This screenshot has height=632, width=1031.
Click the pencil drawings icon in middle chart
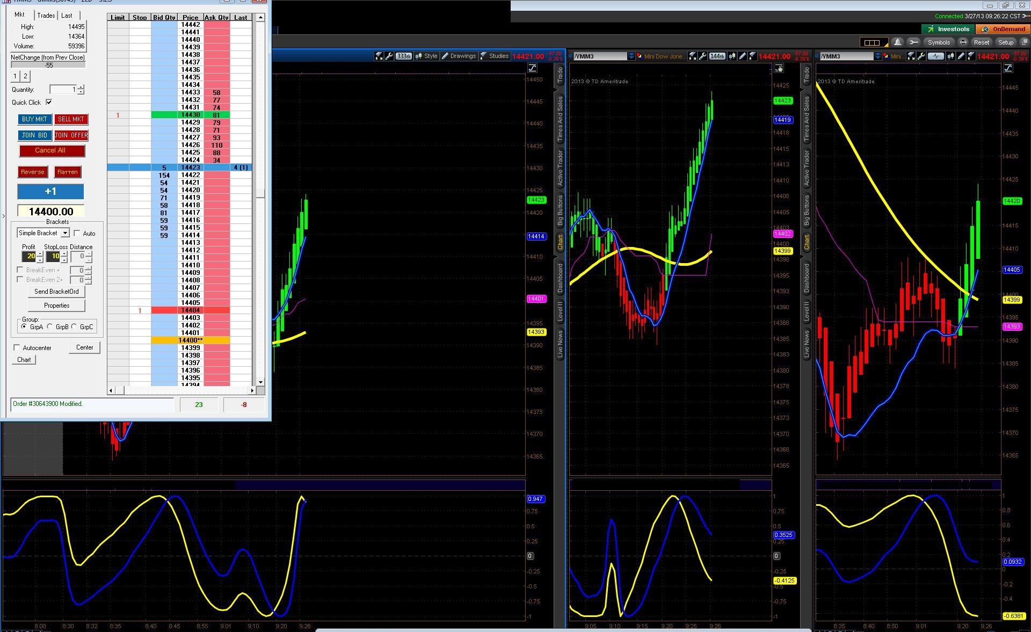coord(743,56)
